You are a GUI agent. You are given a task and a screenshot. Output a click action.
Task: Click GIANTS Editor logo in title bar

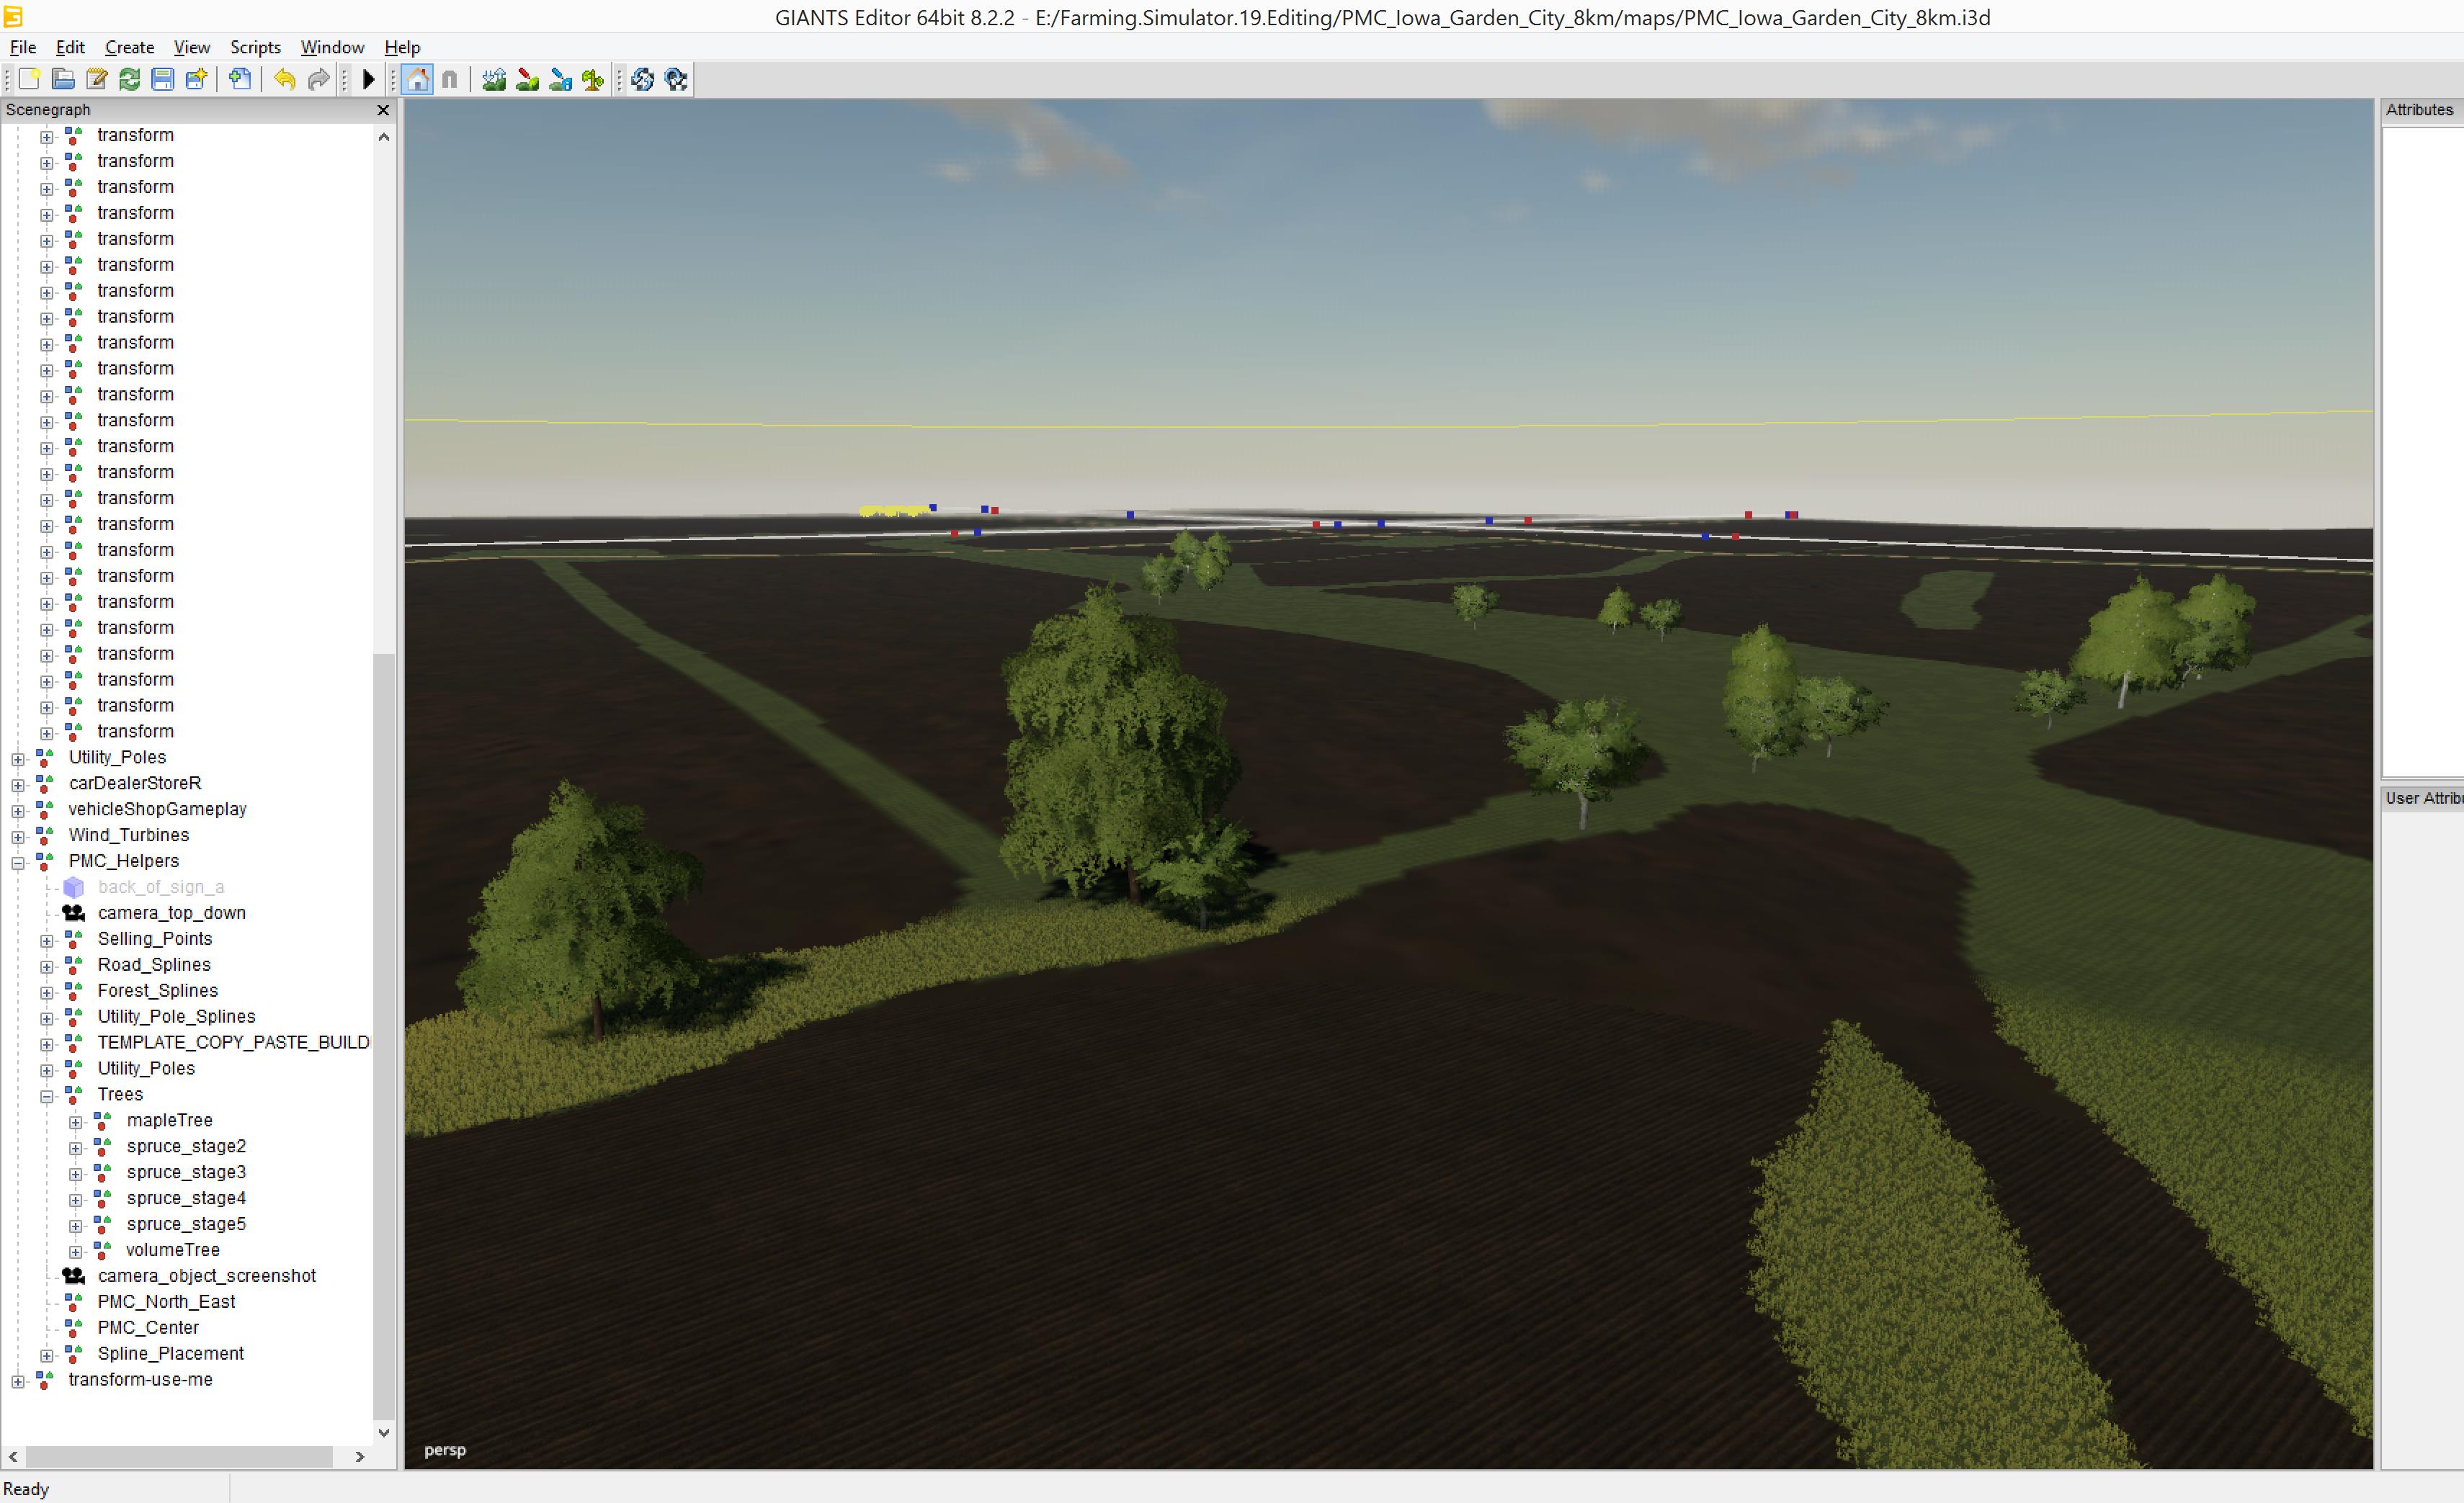coord(13,16)
